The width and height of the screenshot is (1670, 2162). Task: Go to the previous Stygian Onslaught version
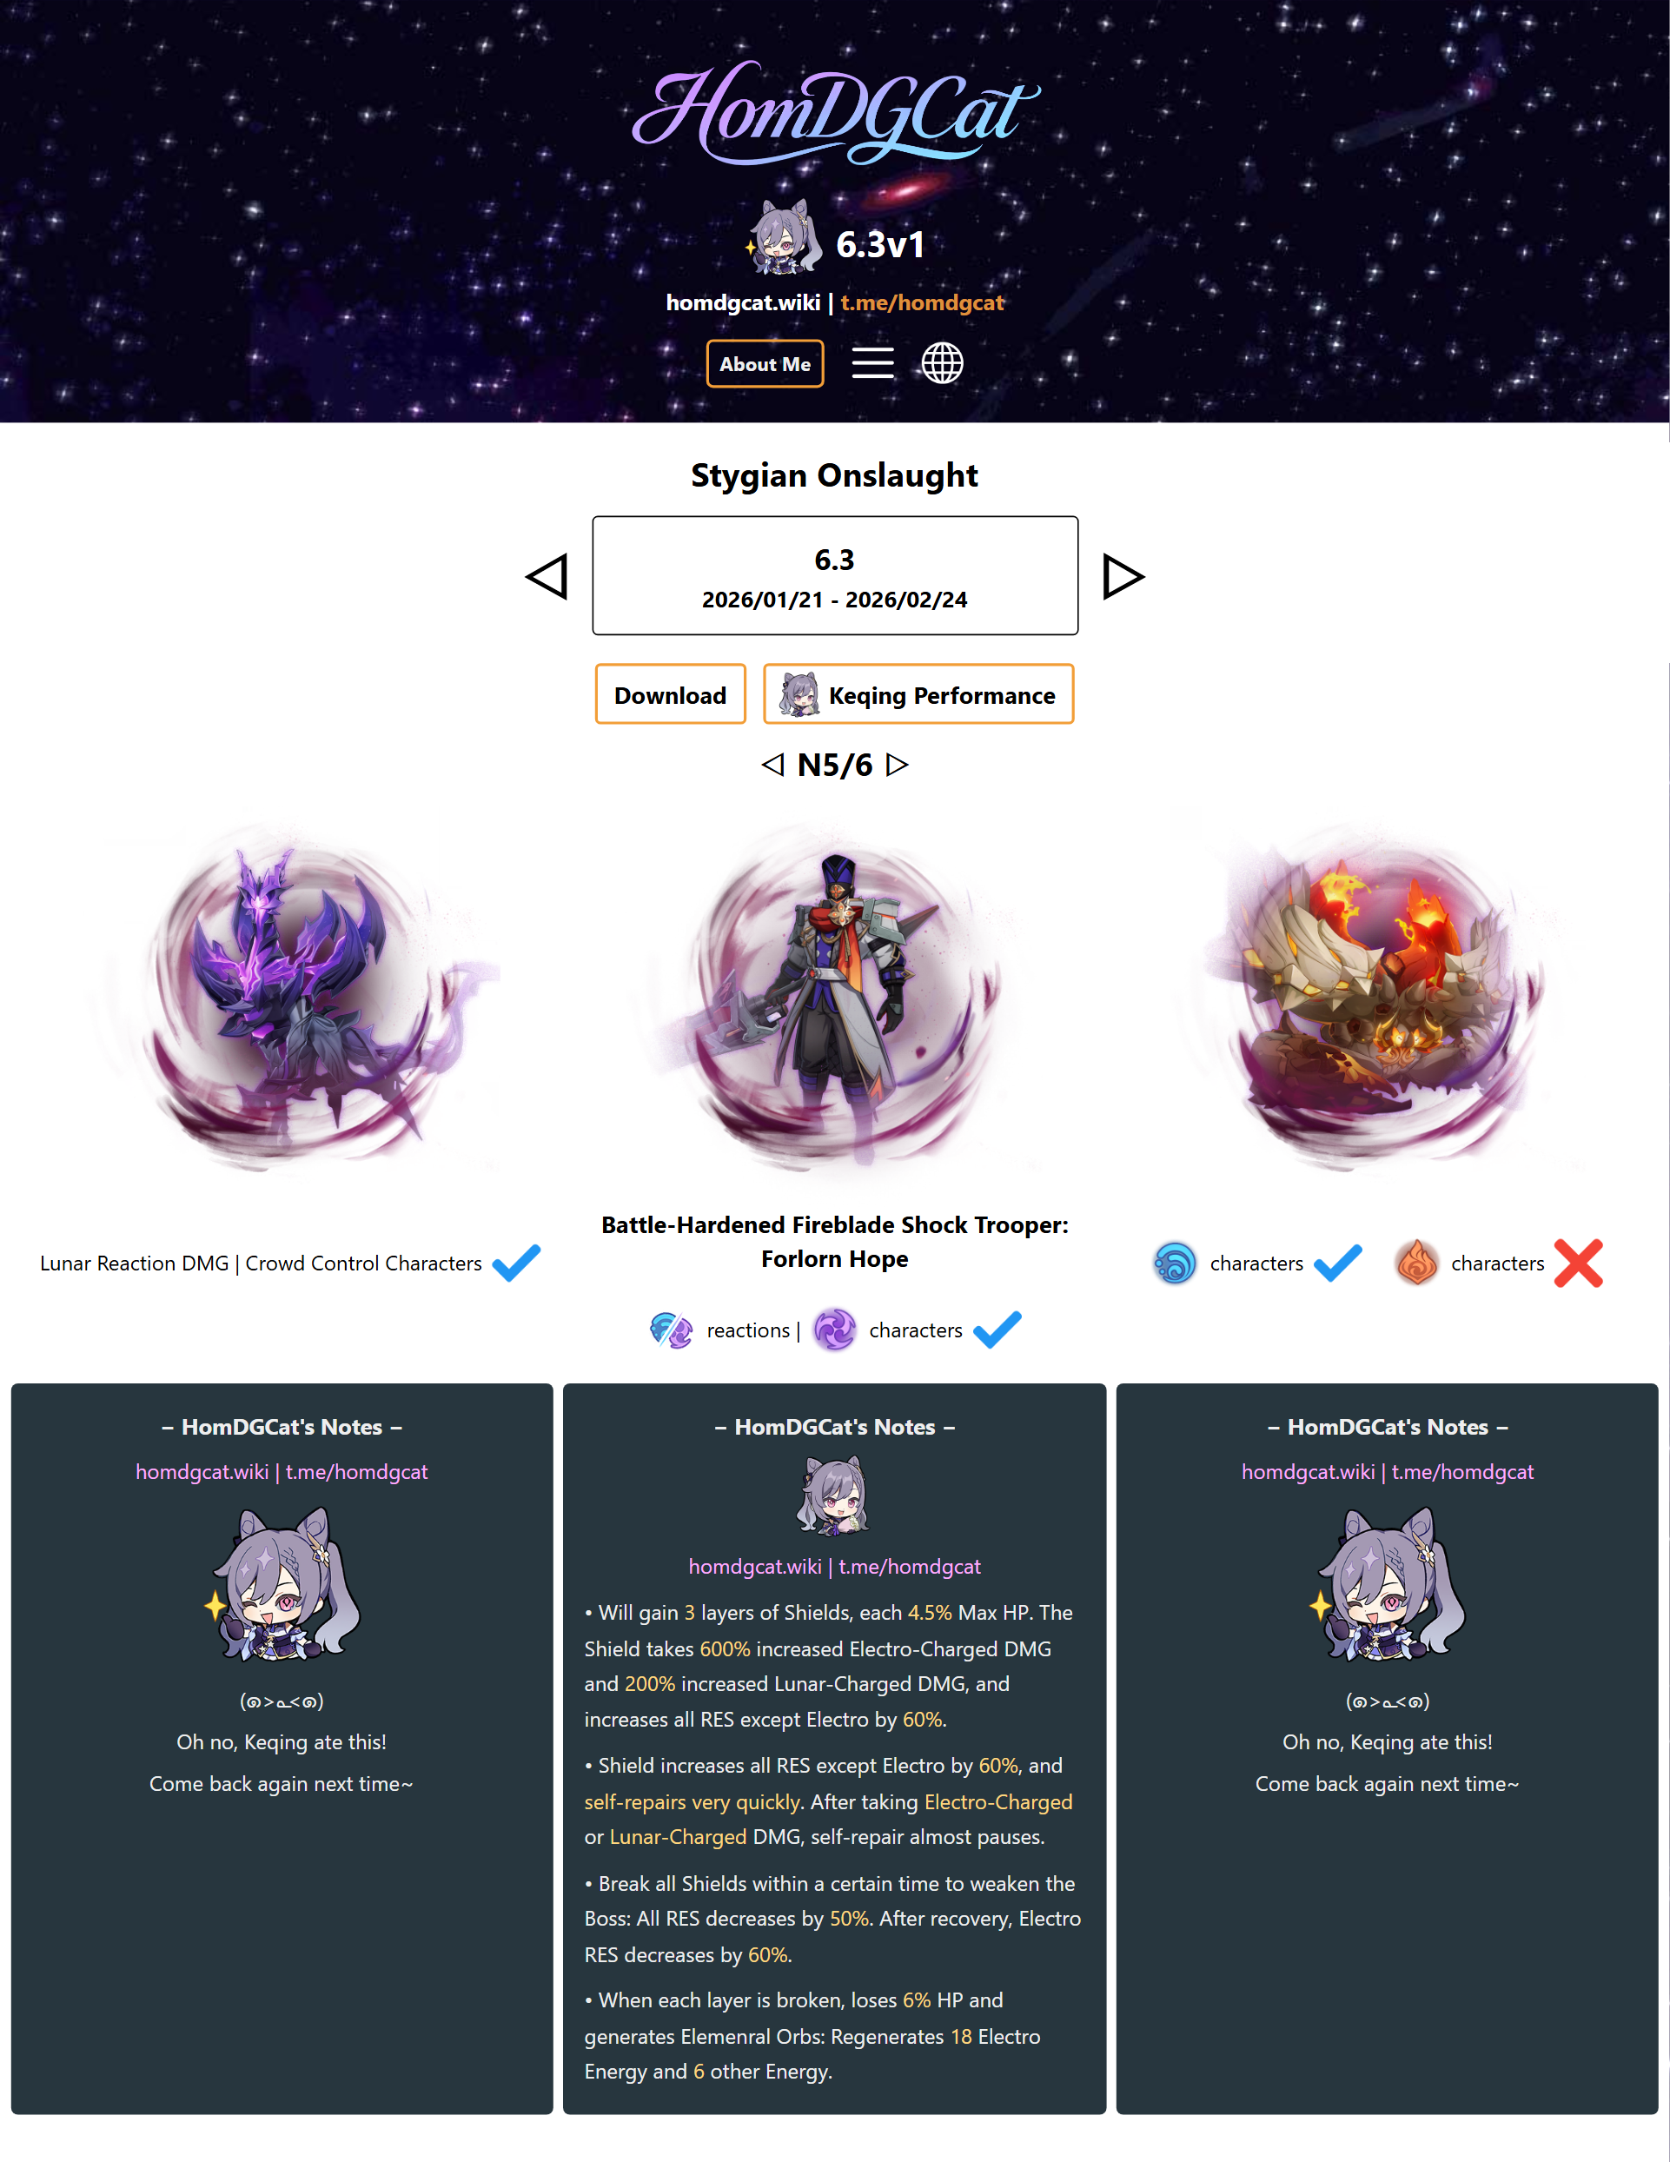point(547,576)
